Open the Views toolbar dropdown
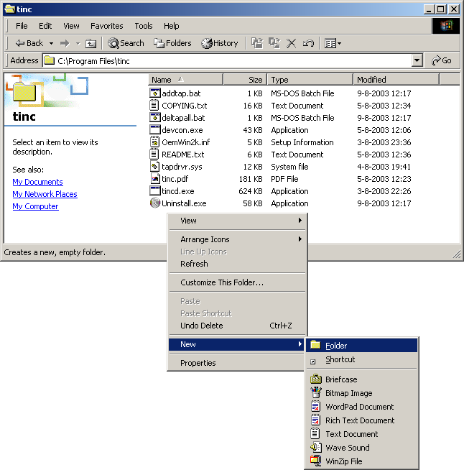 (x=333, y=43)
